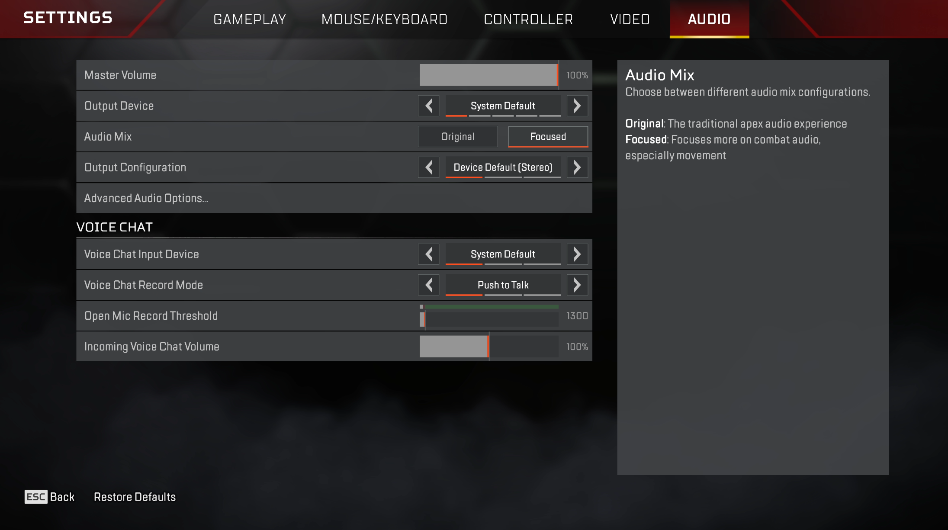This screenshot has height=530, width=948.
Task: Click the Open Mic Record Threshold label
Action: click(x=151, y=316)
